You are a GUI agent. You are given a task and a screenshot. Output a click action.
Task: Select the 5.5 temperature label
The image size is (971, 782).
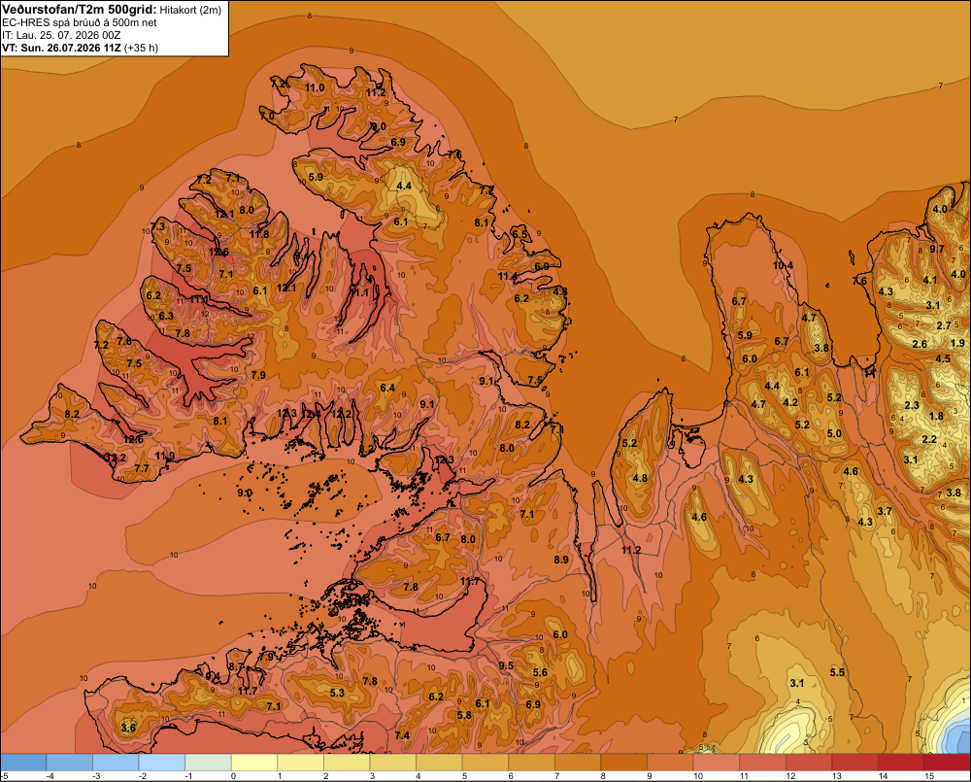[x=837, y=673]
